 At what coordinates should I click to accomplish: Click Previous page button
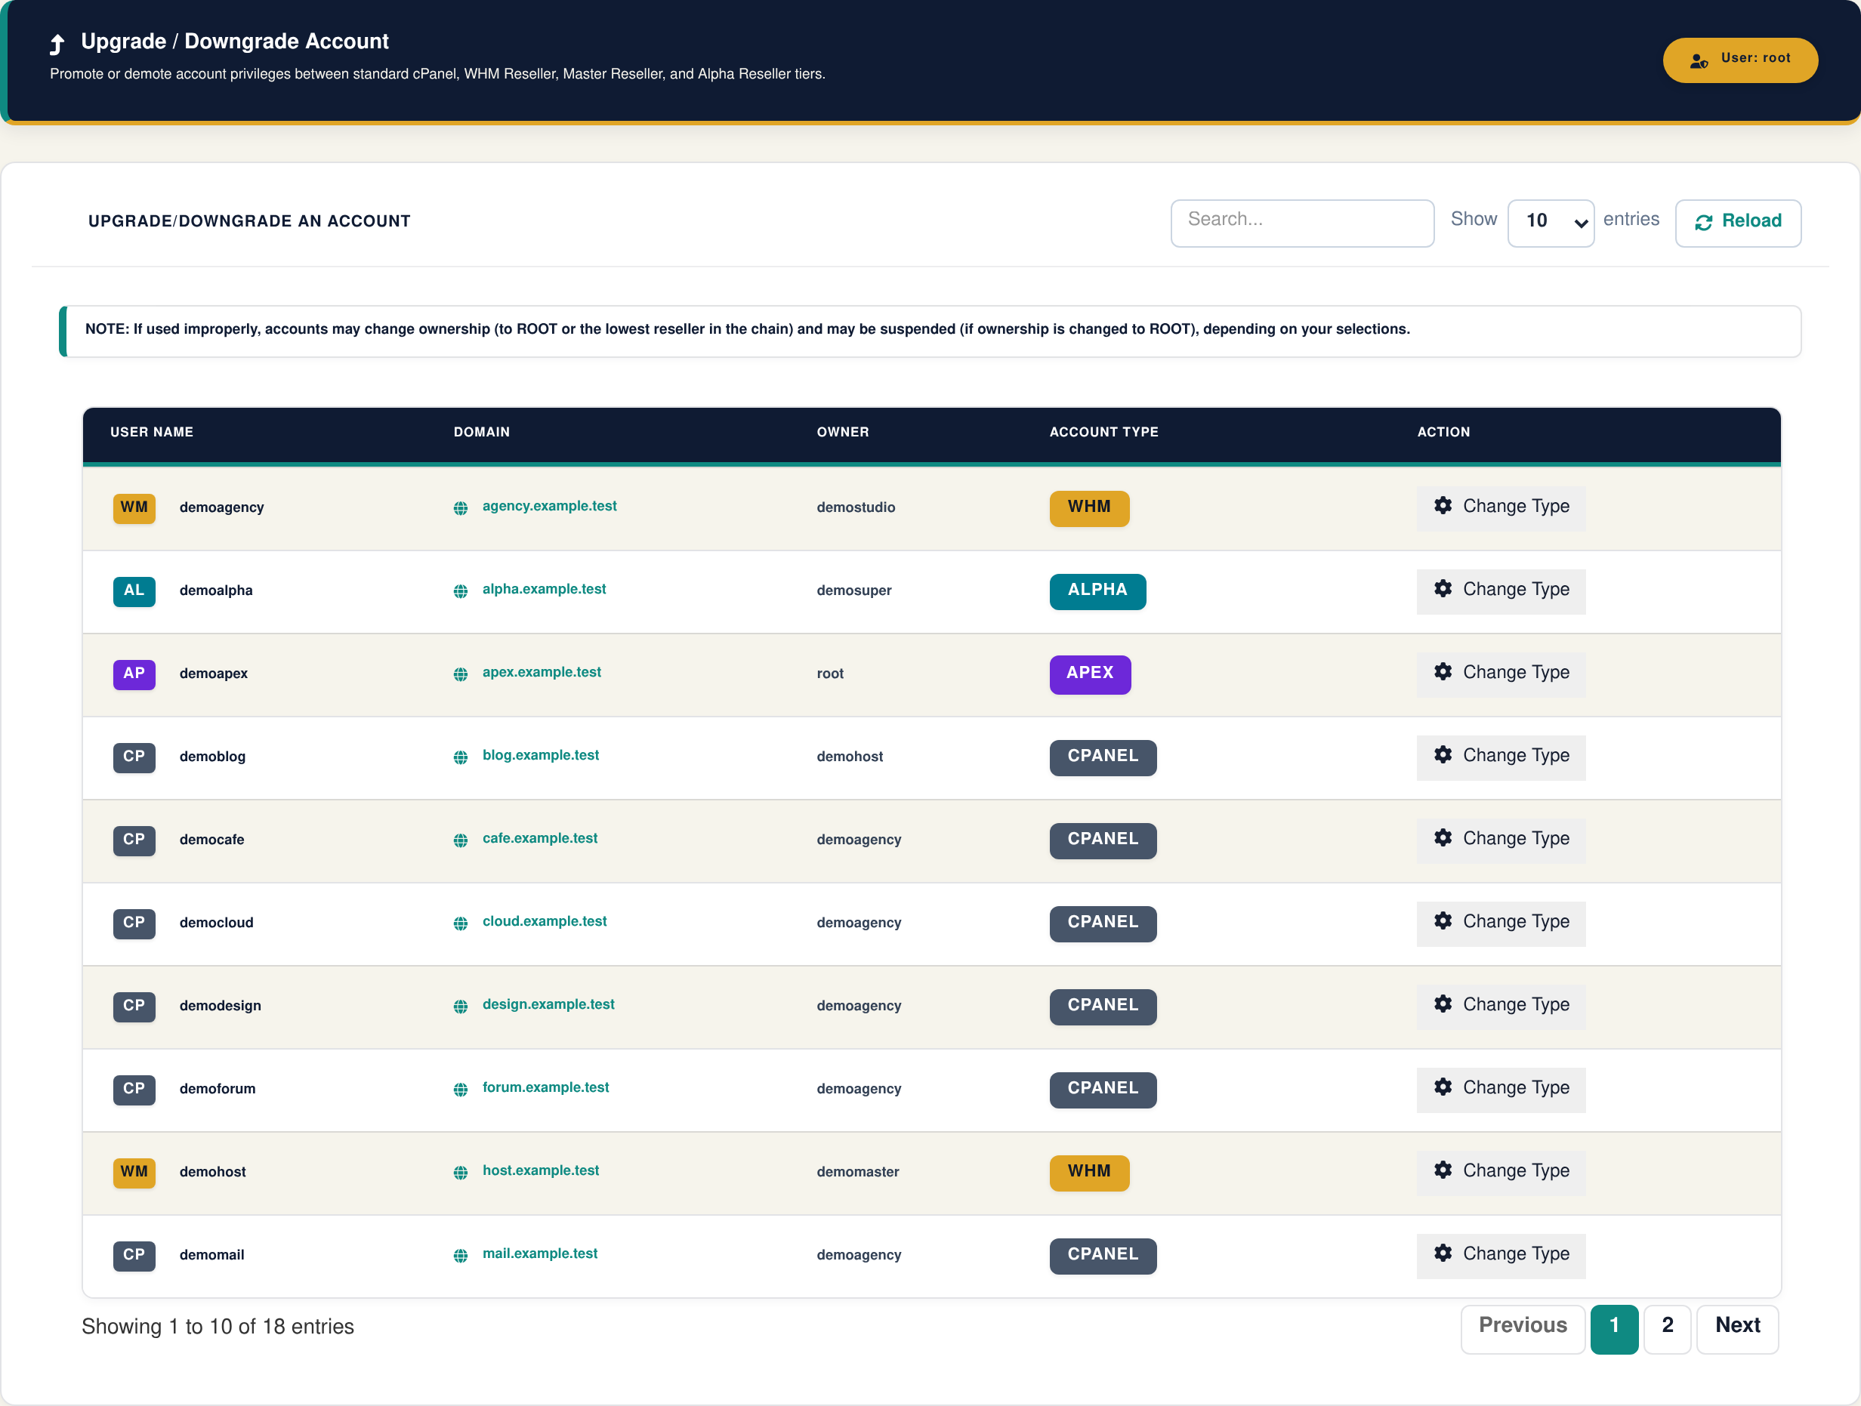point(1523,1329)
